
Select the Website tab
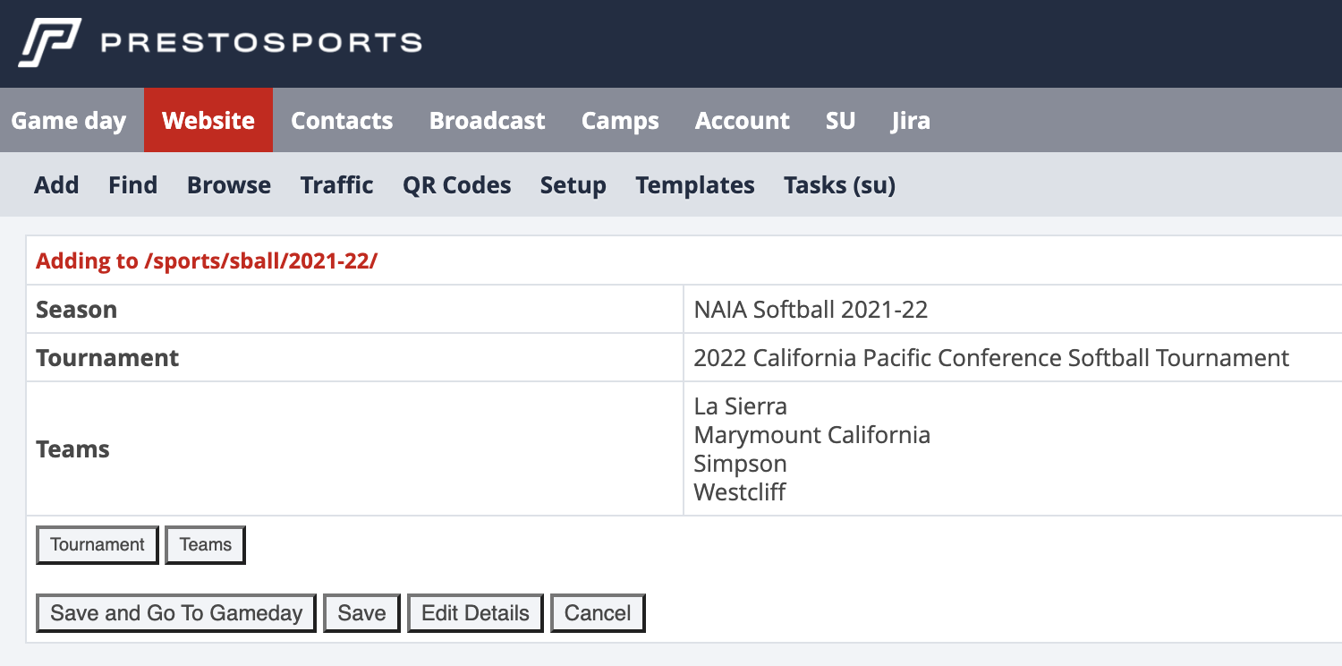click(208, 121)
